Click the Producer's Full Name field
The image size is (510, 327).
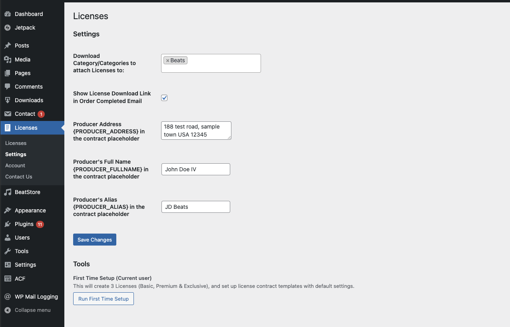pyautogui.click(x=196, y=169)
